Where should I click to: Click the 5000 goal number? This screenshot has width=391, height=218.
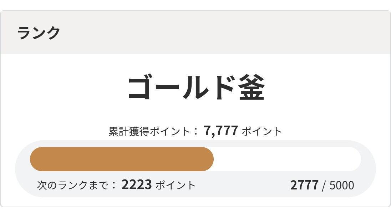pos(342,186)
